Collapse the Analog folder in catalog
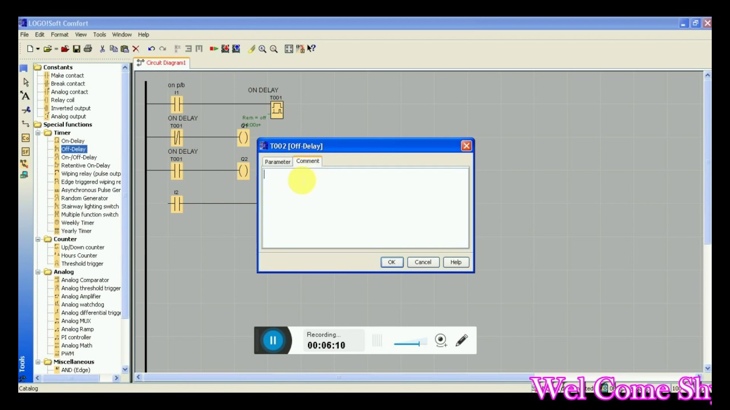The width and height of the screenshot is (730, 410). point(38,272)
